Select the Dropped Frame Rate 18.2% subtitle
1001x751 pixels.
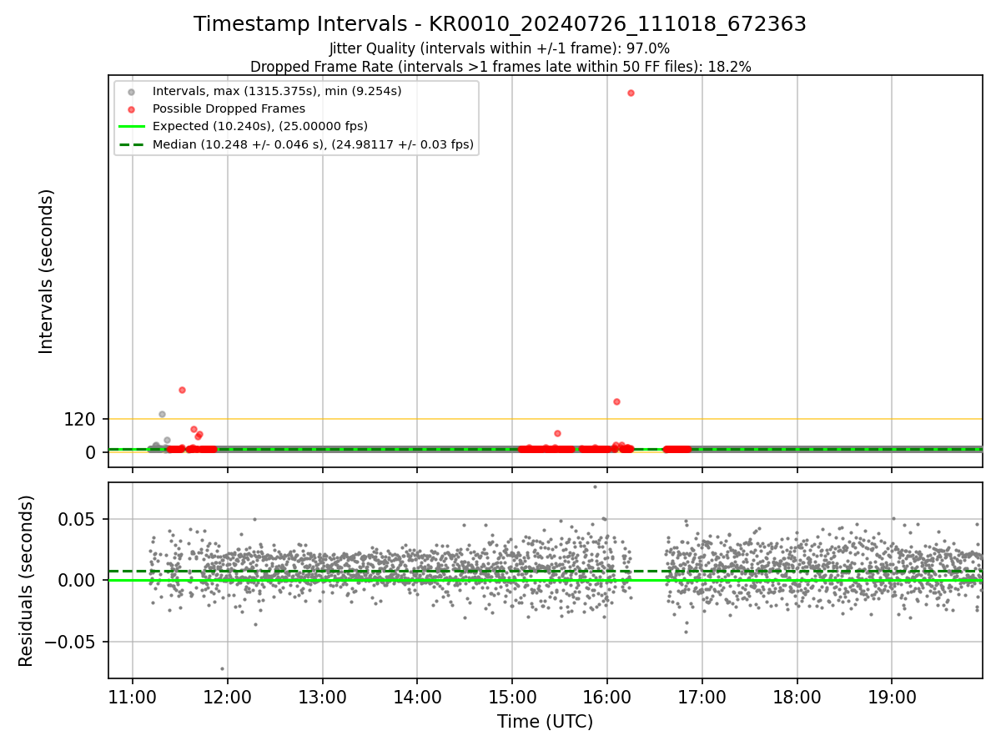500,67
